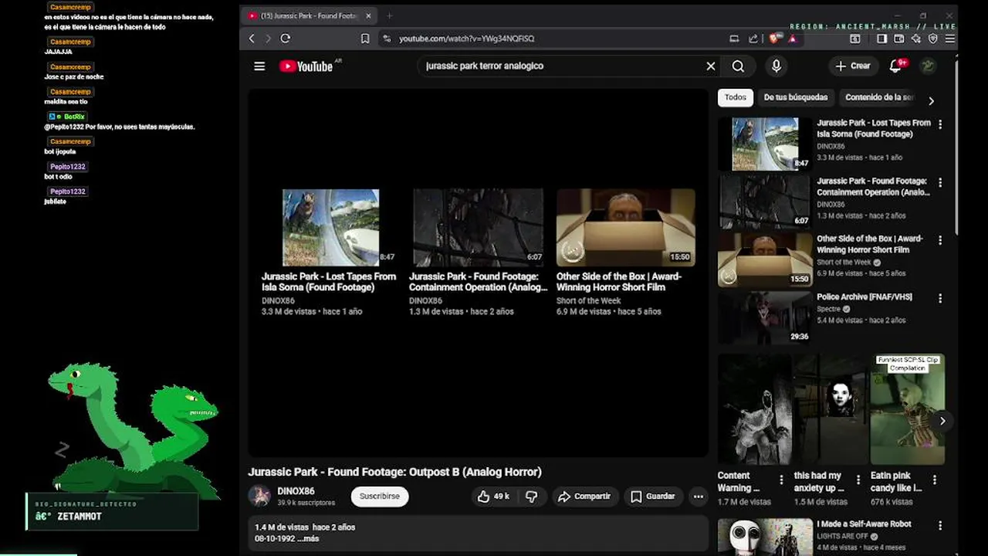The width and height of the screenshot is (988, 556).
Task: Run search with the magnifier button
Action: tap(738, 66)
